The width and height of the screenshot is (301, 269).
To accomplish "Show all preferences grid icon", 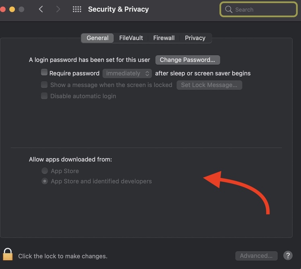I will [x=77, y=9].
